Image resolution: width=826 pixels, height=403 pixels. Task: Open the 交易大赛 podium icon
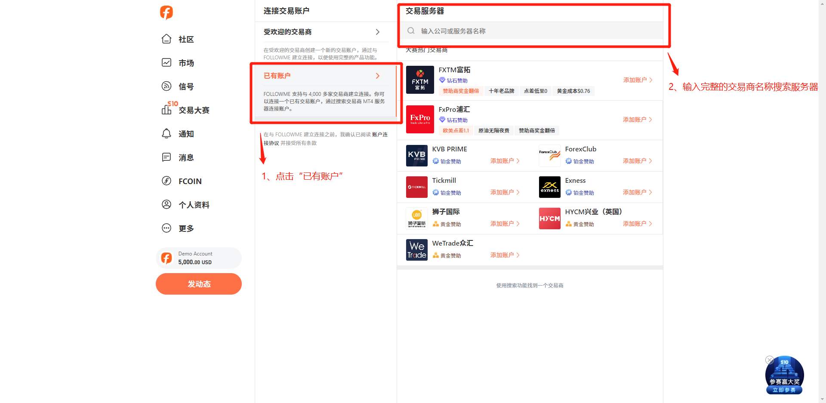tap(166, 110)
